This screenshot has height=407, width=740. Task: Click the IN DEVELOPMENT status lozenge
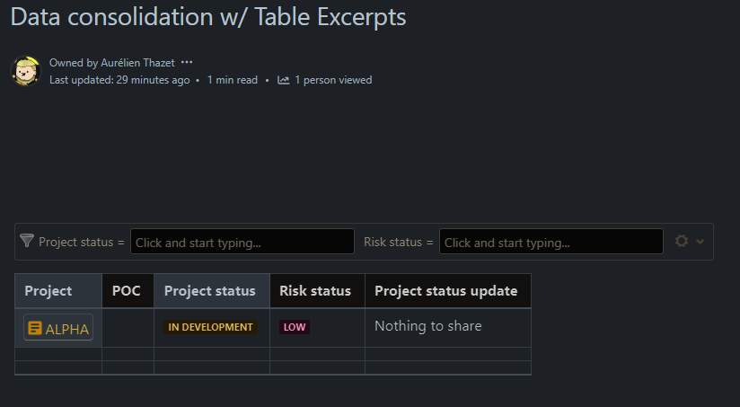[x=210, y=327]
